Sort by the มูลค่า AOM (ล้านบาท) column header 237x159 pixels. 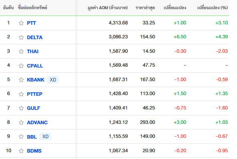108,8
